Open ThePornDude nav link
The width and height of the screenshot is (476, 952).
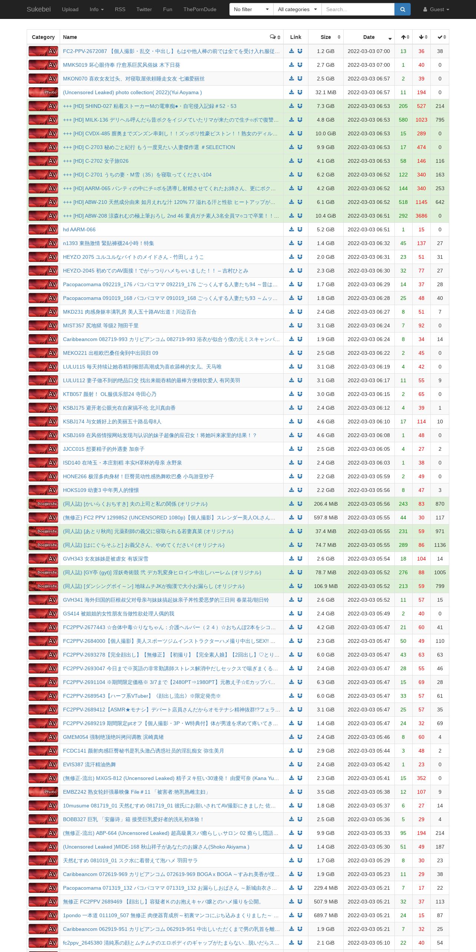coord(200,9)
